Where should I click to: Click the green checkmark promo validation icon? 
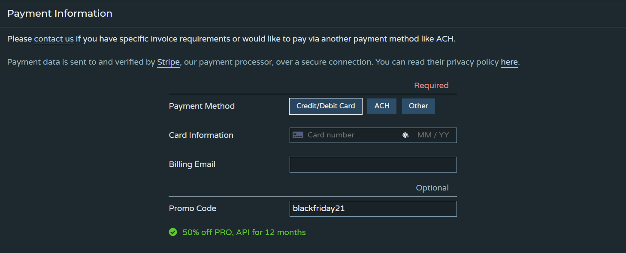tap(173, 232)
